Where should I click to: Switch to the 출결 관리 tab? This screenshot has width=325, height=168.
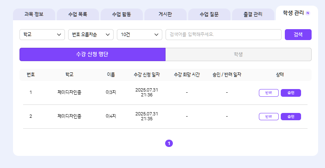tap(253, 15)
